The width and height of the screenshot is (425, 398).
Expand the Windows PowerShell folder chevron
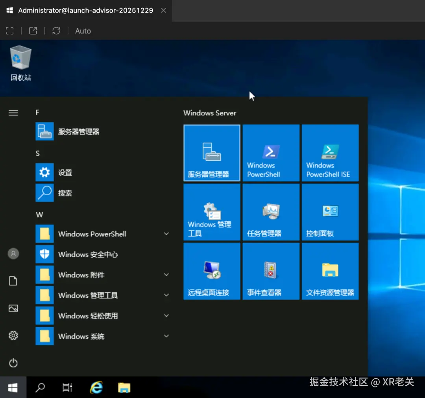click(166, 234)
